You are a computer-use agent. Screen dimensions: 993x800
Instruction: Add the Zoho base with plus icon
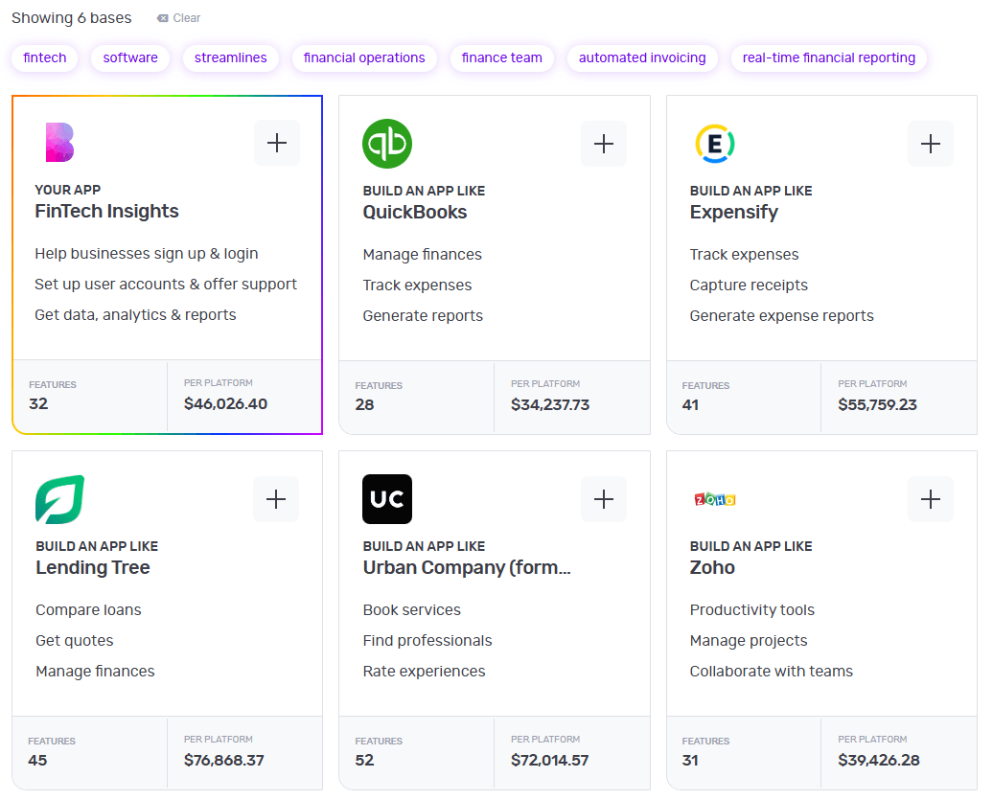pyautogui.click(x=931, y=499)
